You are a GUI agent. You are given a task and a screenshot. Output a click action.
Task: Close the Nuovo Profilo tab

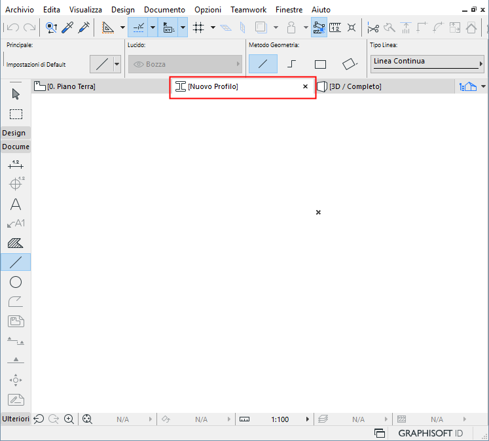(305, 86)
